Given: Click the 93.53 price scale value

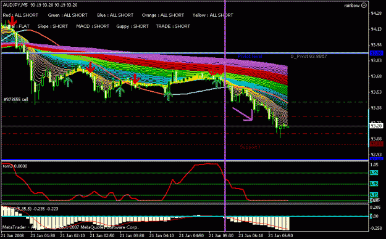Looking at the screenshot, I should coord(376,92).
